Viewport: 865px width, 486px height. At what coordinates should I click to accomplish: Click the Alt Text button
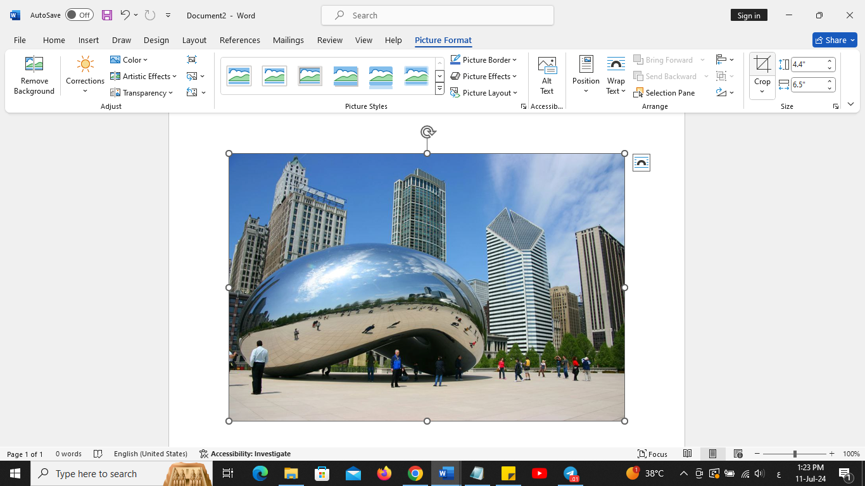pos(547,76)
